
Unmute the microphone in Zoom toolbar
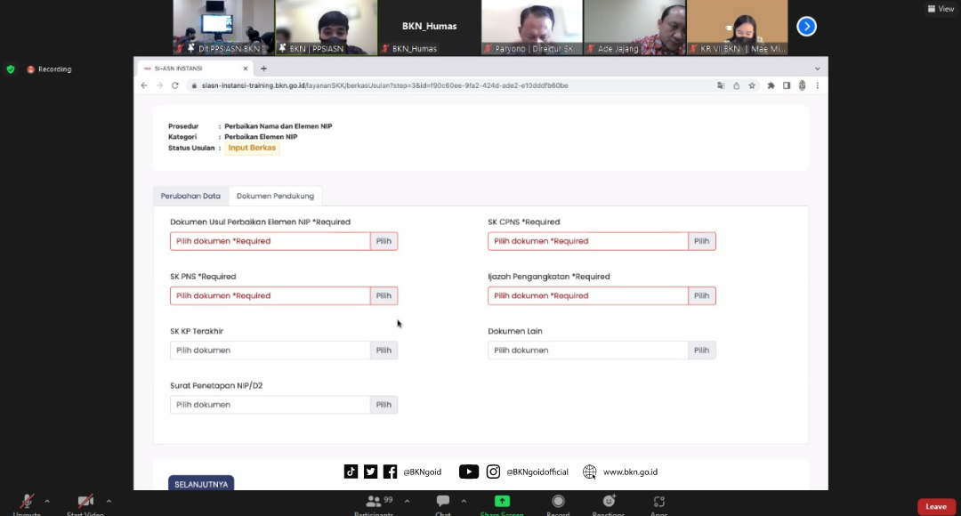pyautogui.click(x=28, y=503)
